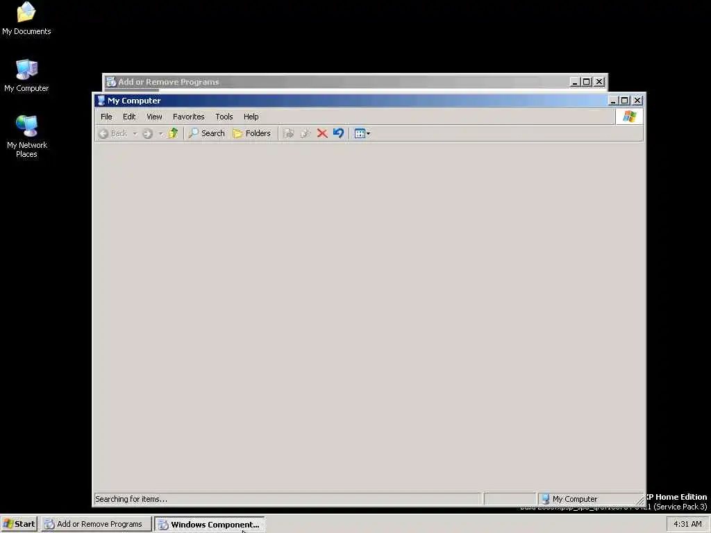Click the red Delete X icon

tap(322, 133)
